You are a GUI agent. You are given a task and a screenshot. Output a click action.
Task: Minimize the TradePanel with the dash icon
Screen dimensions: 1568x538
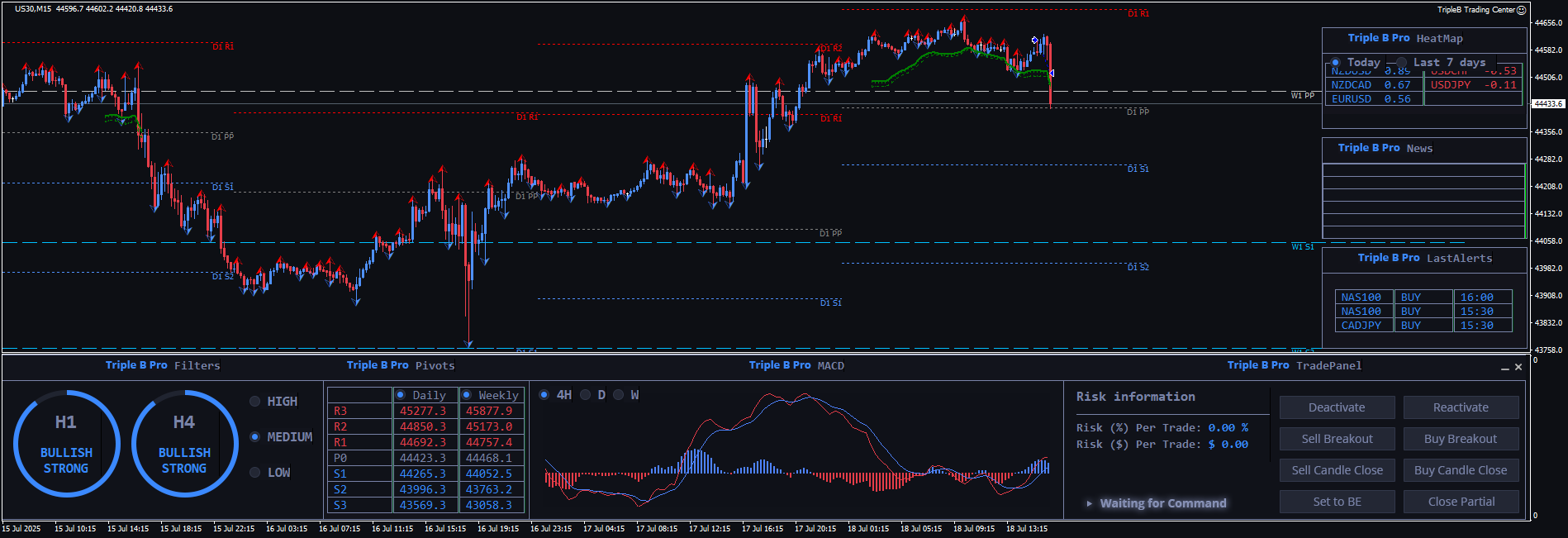coord(1505,368)
